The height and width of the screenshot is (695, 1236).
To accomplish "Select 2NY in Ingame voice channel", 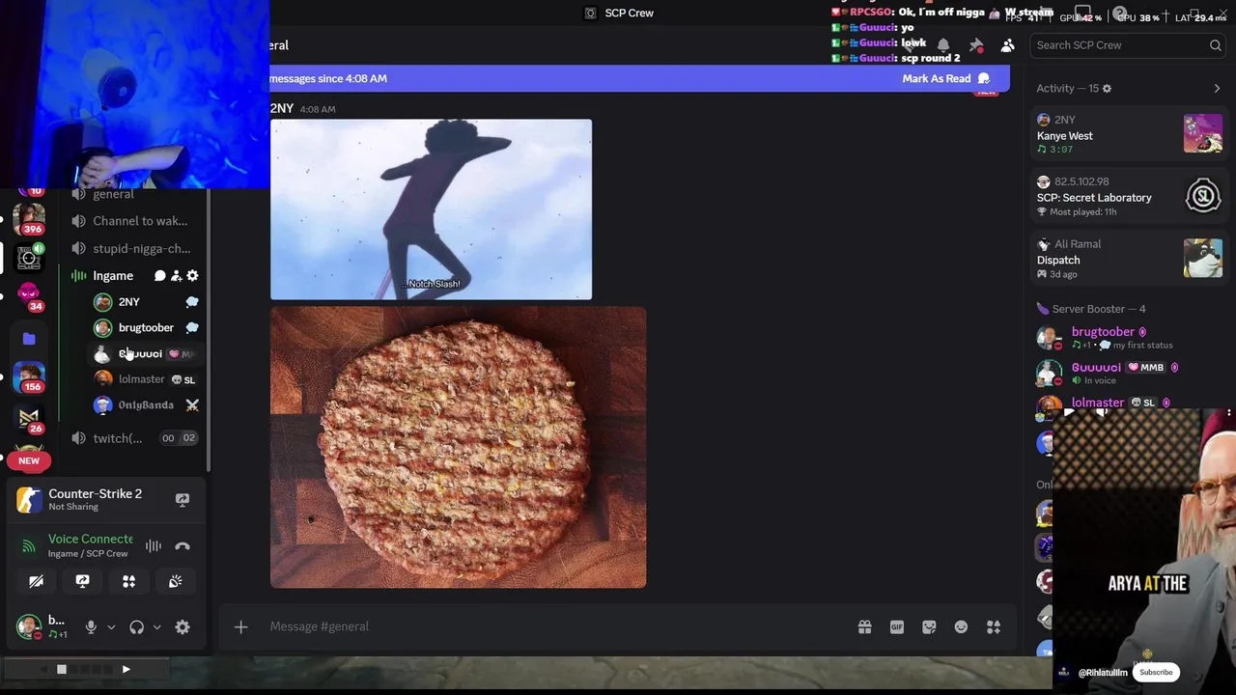I will [x=145, y=302].
